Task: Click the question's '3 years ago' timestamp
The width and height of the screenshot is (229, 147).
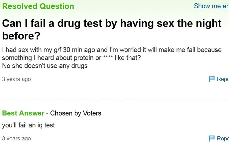Action: [16, 79]
